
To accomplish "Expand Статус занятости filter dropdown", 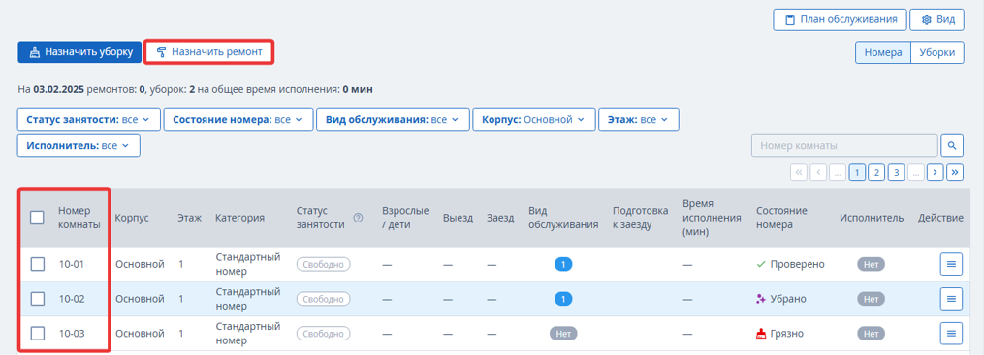I will point(88,119).
